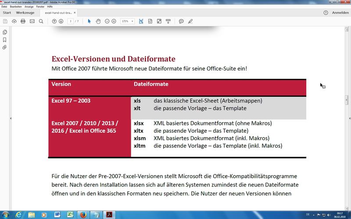Viewport: 351px width, 219px height.
Task: Open the search magnifier tool
Action: [41, 21]
